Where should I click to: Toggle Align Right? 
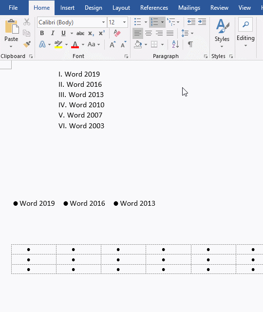point(159,33)
